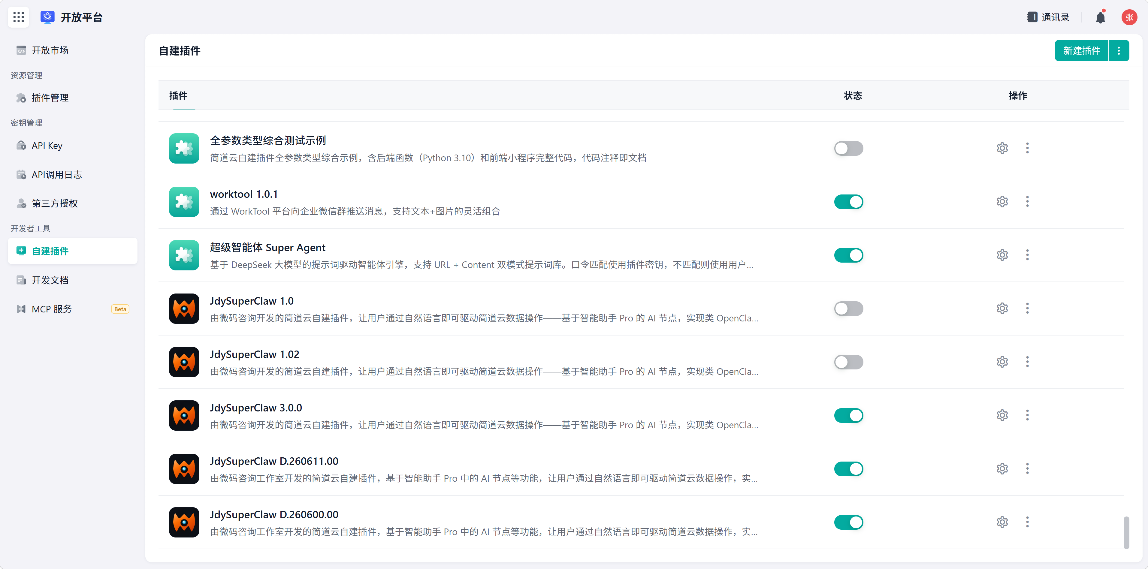Viewport: 1148px width, 569px height.
Task: Disable the 超级智能体 Super Agent toggle
Action: click(x=848, y=255)
